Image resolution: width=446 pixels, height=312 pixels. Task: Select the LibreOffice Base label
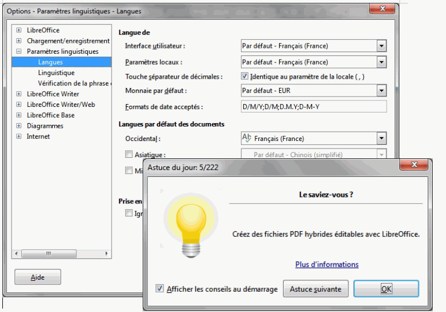[x=51, y=115]
